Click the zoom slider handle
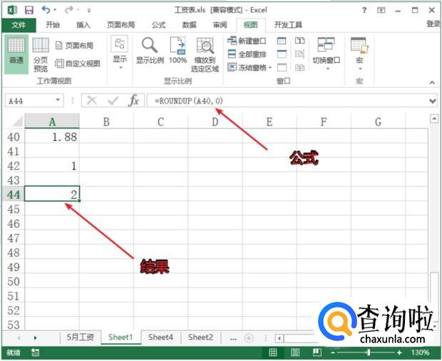442x361 pixels. pos(369,352)
